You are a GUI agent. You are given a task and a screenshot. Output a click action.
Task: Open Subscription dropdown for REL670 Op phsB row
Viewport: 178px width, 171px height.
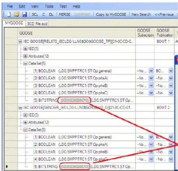(151, 85)
